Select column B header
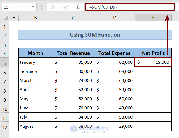The image size is (179, 138). [35, 18]
